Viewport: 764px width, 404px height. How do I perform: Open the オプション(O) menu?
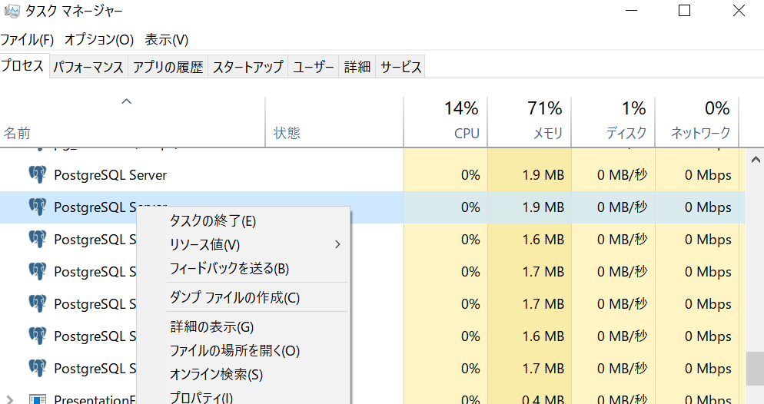pyautogui.click(x=99, y=39)
